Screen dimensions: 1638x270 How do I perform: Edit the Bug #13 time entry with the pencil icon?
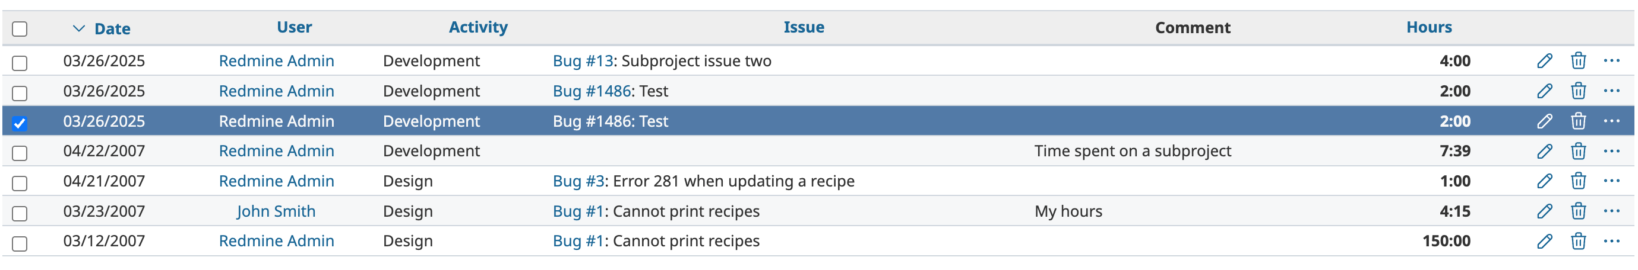1544,61
